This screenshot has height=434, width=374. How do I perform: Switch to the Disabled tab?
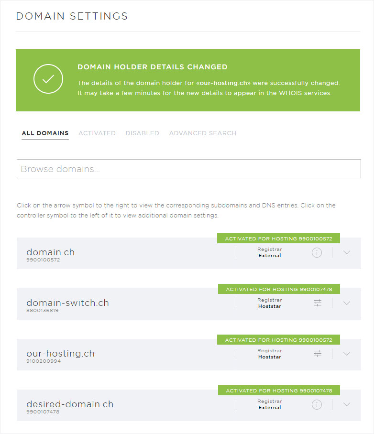pyautogui.click(x=142, y=133)
